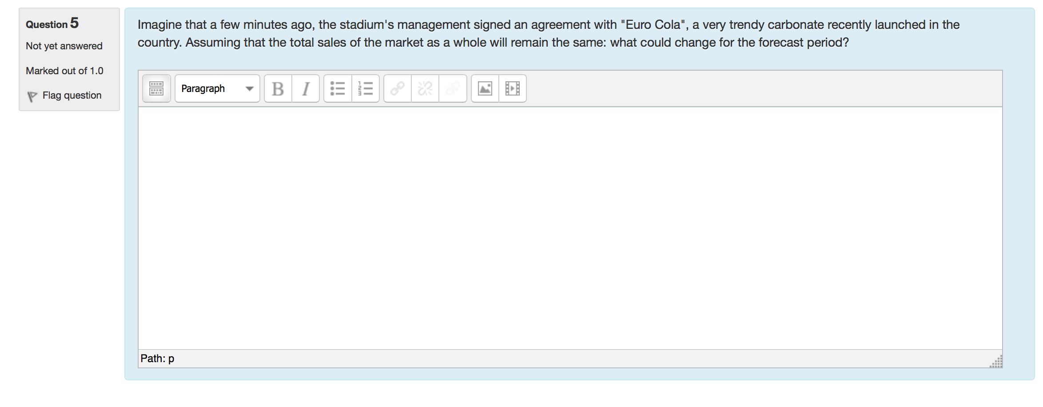Image resolution: width=1043 pixels, height=407 pixels.
Task: Open the Paragraph format dropdown
Action: point(217,88)
